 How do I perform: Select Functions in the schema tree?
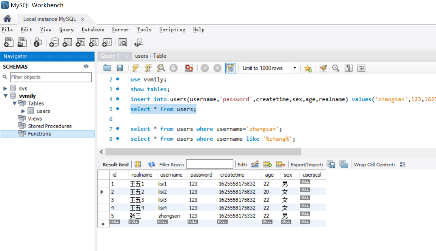[x=39, y=134]
